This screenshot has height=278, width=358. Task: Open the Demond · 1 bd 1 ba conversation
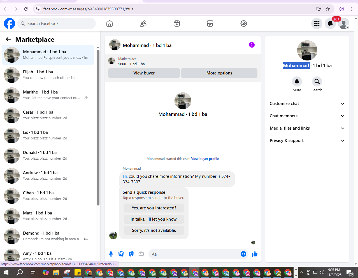48,236
